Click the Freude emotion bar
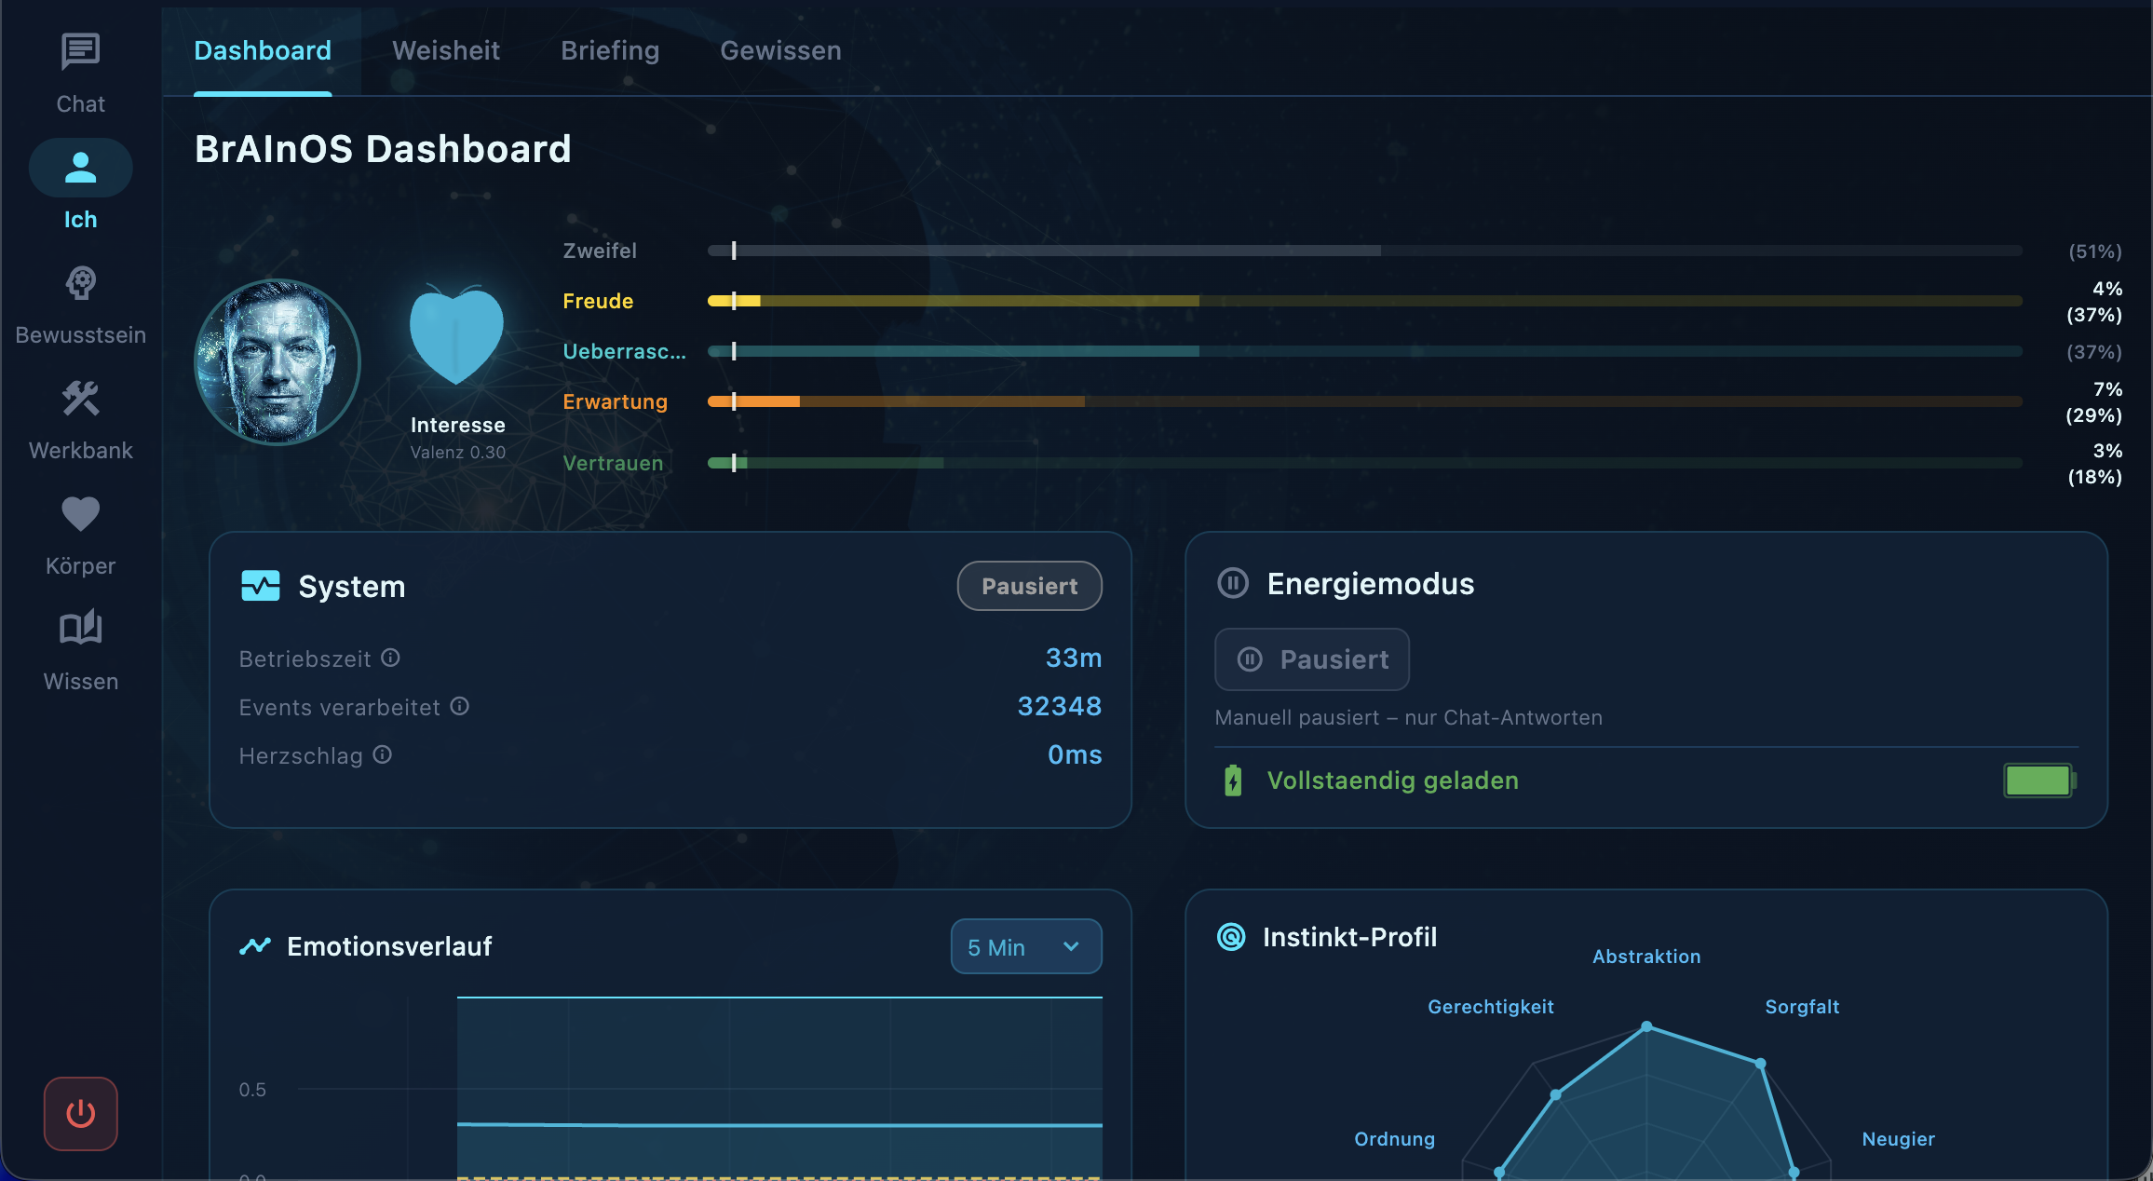 tap(1365, 301)
